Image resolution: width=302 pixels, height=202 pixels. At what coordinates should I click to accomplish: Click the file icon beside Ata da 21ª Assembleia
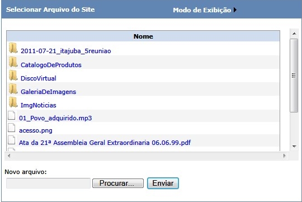tap(12, 140)
